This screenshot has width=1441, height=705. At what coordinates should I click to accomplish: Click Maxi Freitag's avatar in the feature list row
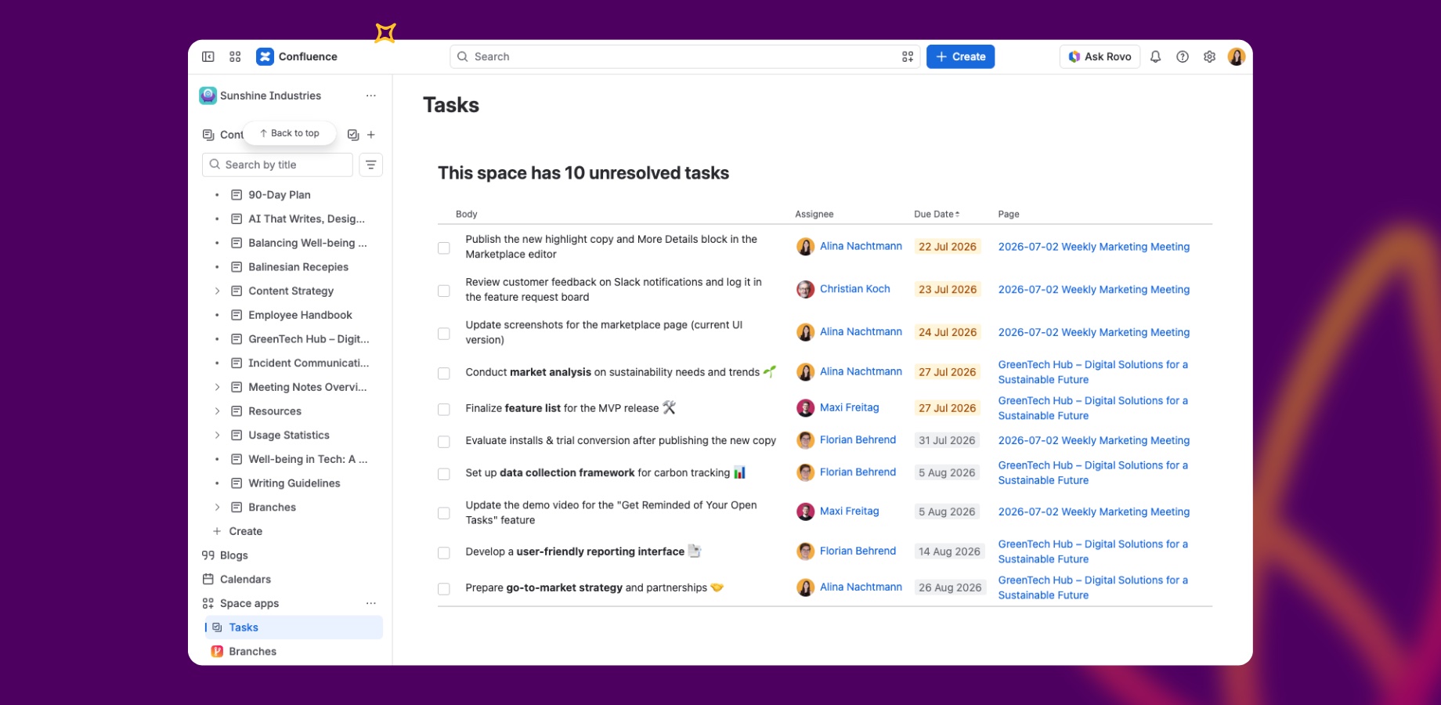(x=806, y=408)
